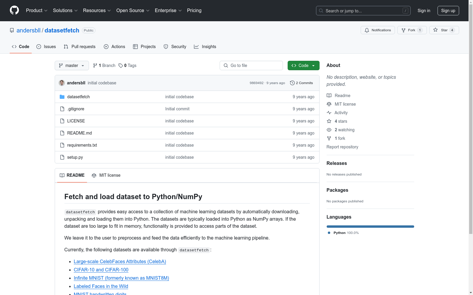
Task: Open the Infinite MNIST link
Action: 121,278
